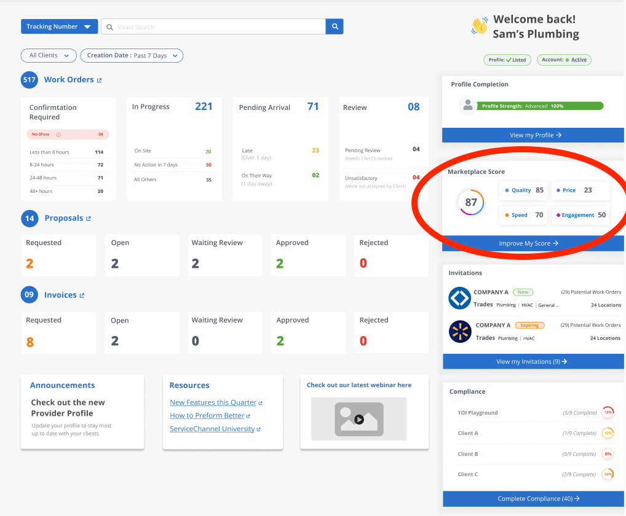Click the No-Show info icon
Viewport: 626px width, 516px height.
(x=58, y=135)
